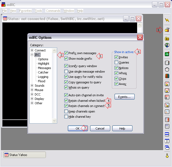Open the File menu
172x167 pixels.
[x=4, y=11]
